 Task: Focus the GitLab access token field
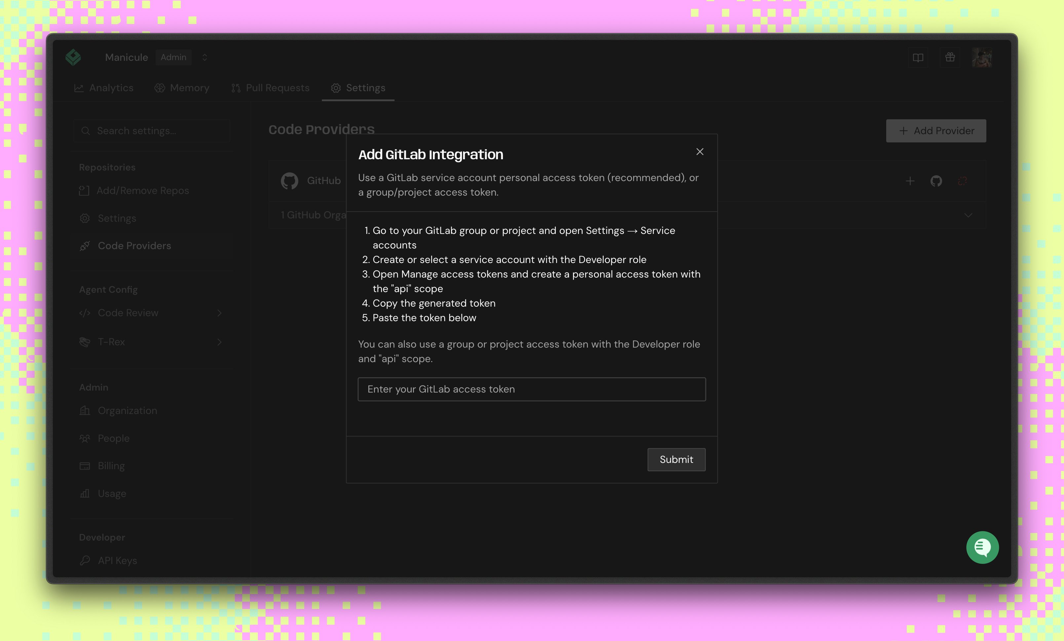click(532, 389)
